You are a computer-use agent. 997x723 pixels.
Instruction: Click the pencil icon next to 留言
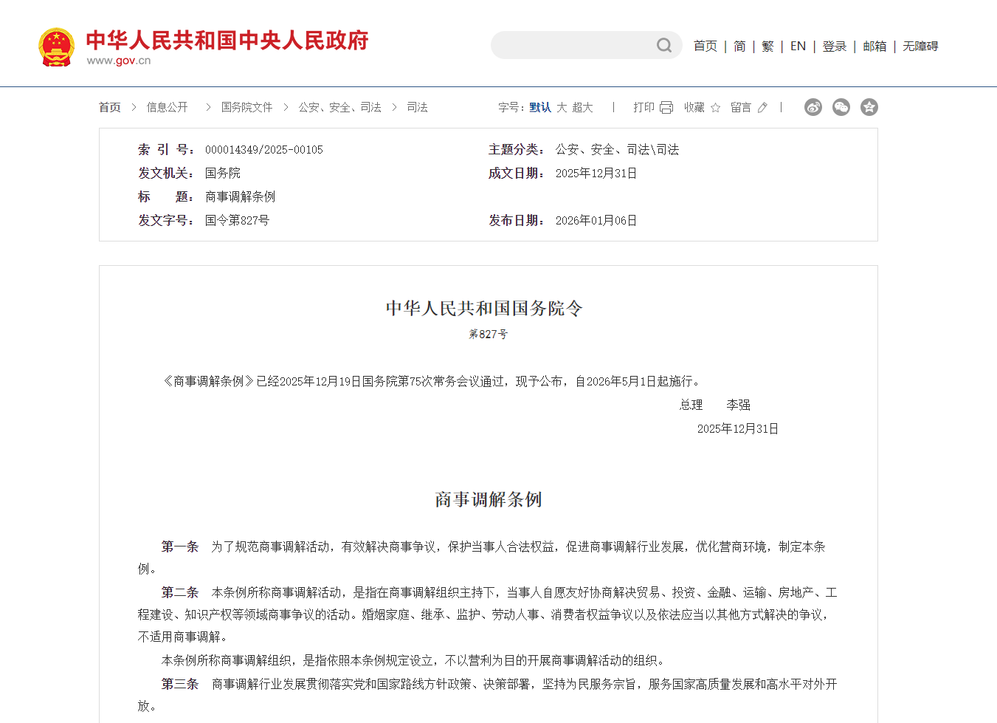[762, 107]
